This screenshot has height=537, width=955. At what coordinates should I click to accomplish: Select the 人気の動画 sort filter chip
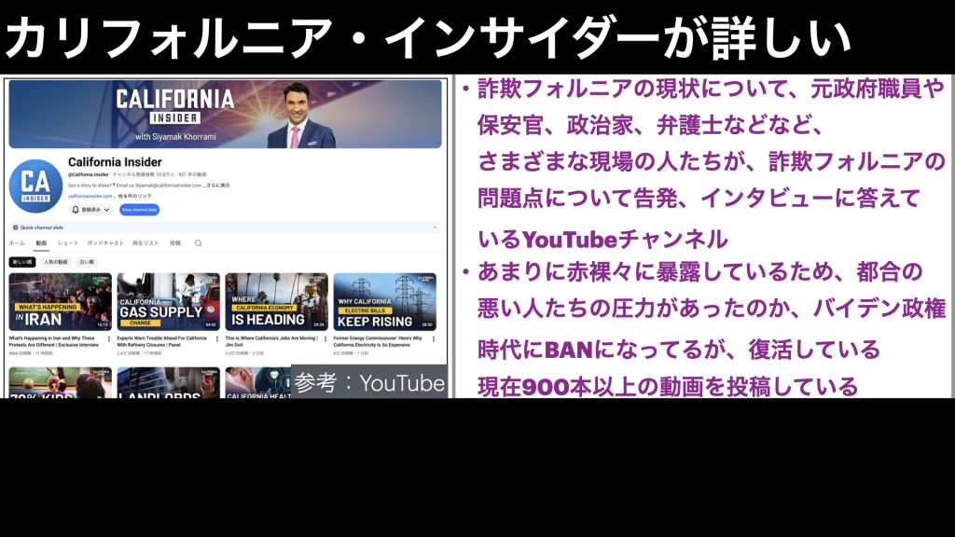[55, 262]
